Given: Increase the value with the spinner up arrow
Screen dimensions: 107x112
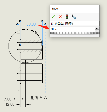Looking at the screenshot, I should [97, 28].
